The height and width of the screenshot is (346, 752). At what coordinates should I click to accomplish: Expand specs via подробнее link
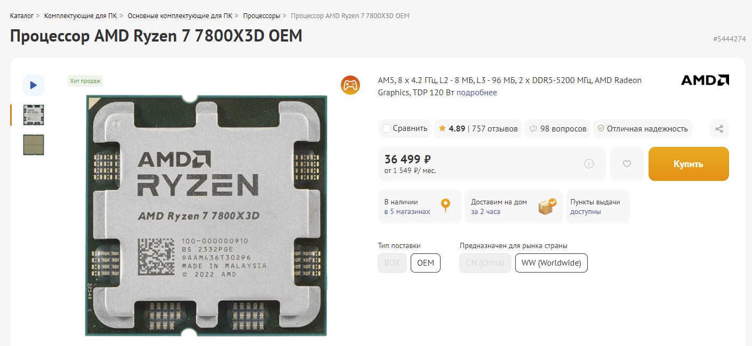(x=477, y=93)
